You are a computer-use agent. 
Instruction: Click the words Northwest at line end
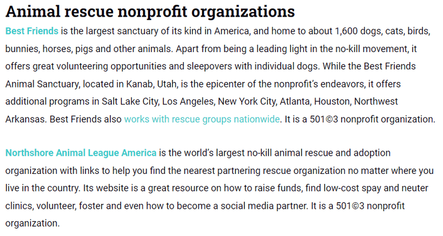[x=376, y=101]
